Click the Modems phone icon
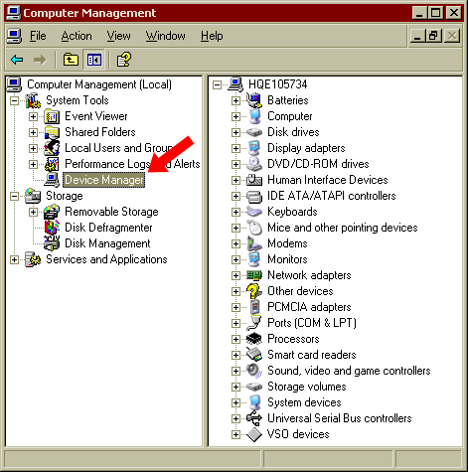The height and width of the screenshot is (472, 468). [254, 243]
